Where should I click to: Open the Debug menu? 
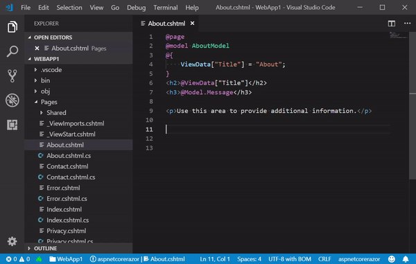[x=136, y=8]
